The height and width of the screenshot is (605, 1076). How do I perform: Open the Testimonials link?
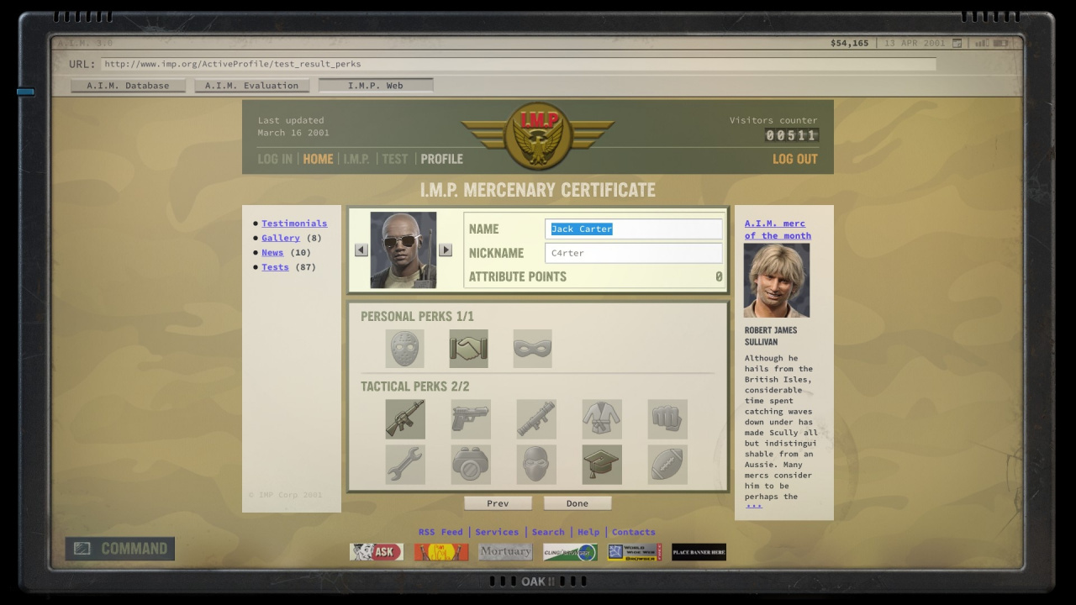(x=294, y=224)
